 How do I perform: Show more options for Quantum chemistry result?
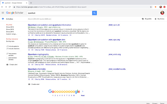(x=70, y=79)
